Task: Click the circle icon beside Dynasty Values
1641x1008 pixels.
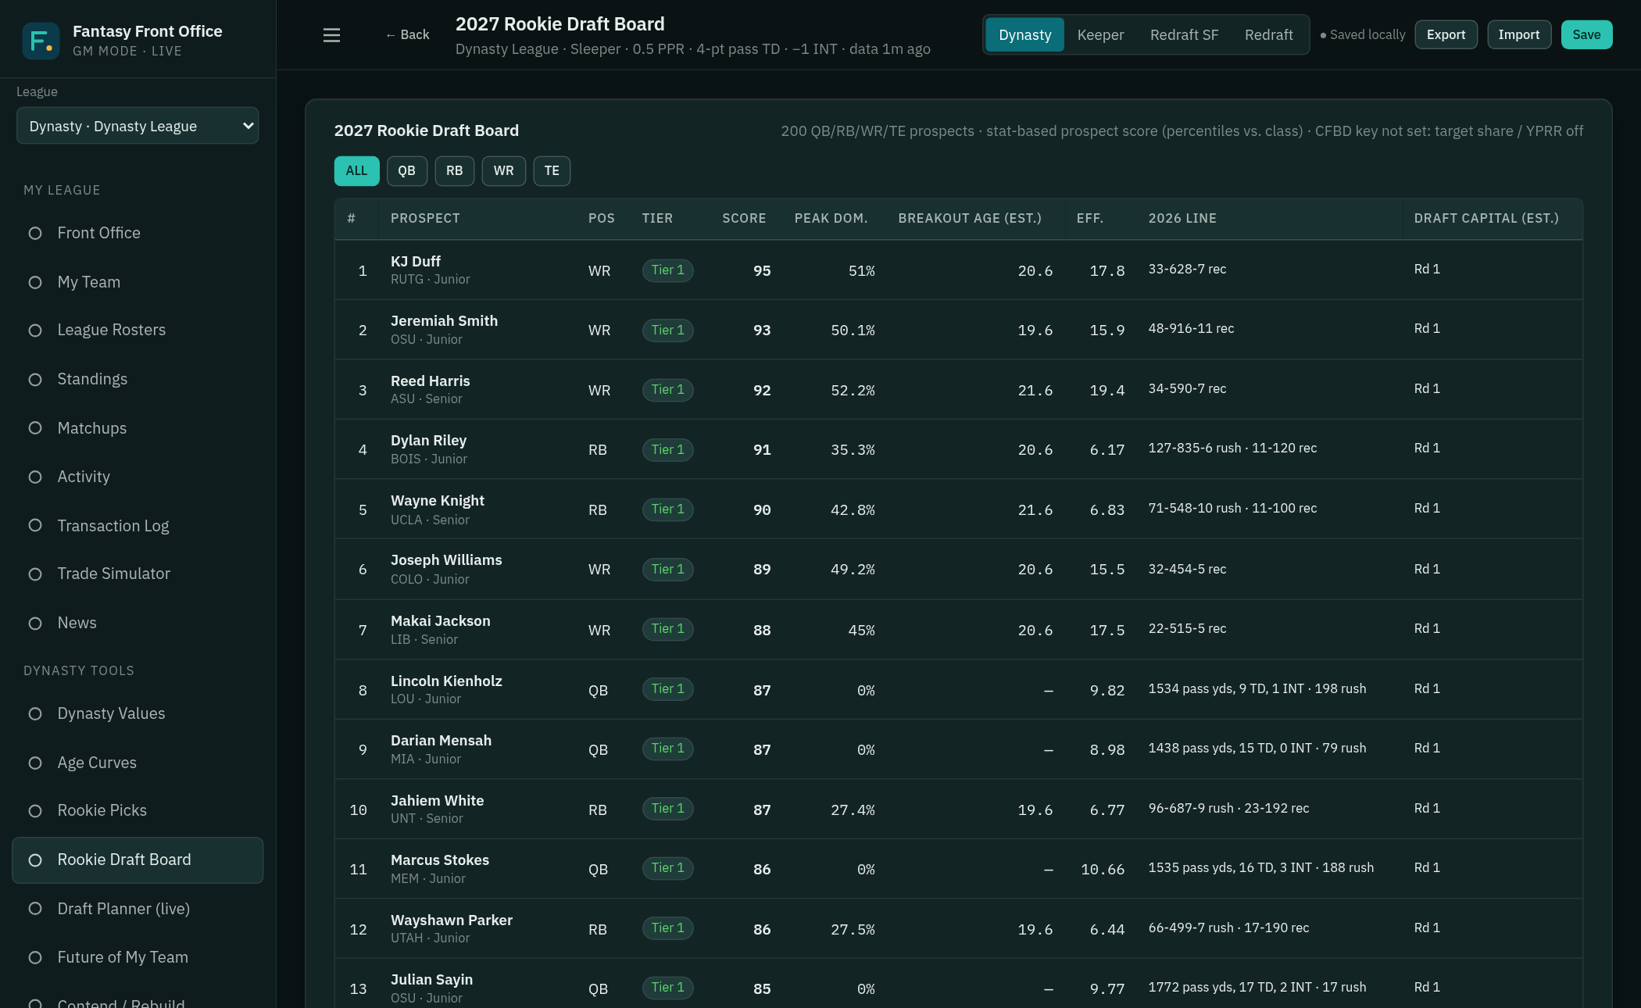Action: [35, 714]
